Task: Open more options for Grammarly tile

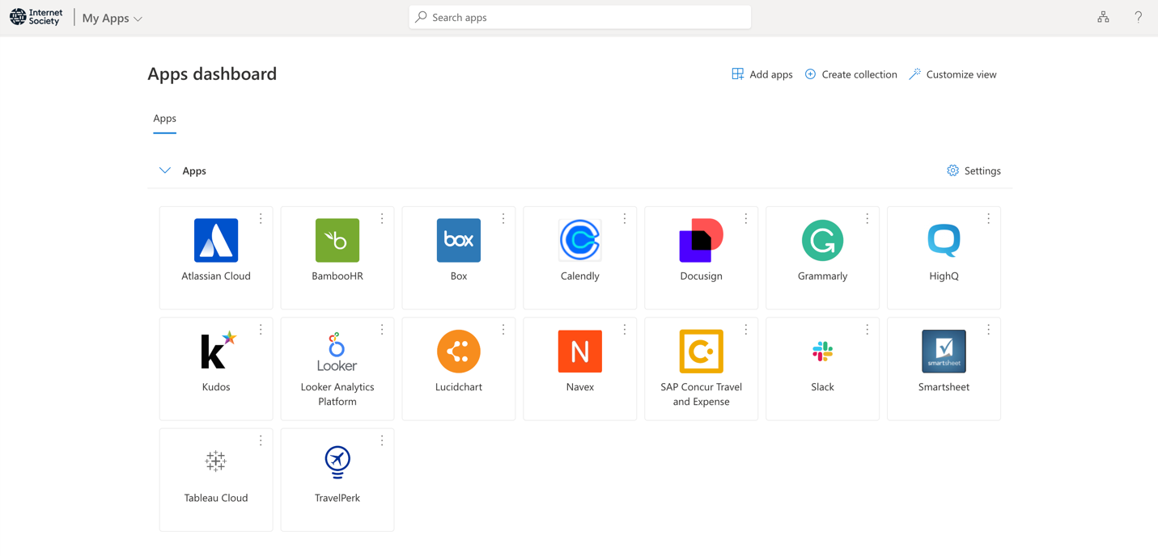Action: pos(867,218)
